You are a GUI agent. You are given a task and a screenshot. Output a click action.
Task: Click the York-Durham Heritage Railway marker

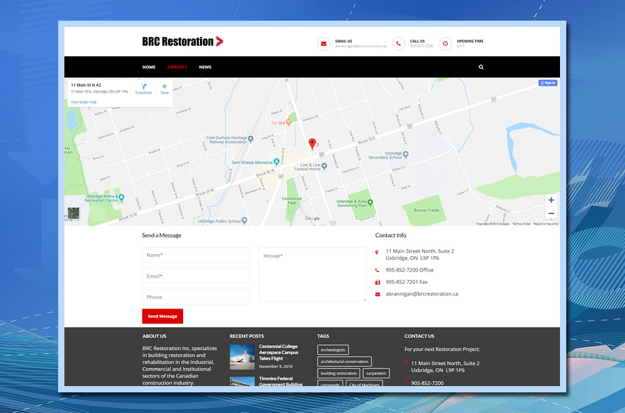[x=251, y=140]
